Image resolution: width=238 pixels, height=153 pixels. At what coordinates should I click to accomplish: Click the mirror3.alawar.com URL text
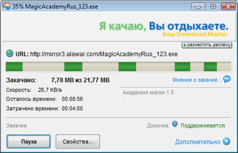tap(104, 54)
